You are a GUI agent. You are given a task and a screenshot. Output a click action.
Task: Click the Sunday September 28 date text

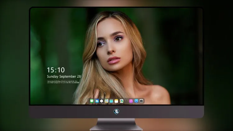pyautogui.click(x=64, y=76)
